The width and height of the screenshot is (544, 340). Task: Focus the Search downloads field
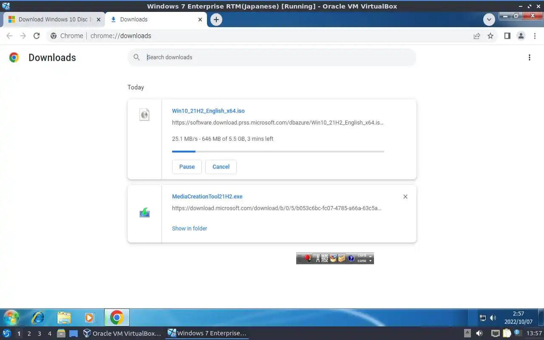click(x=272, y=57)
